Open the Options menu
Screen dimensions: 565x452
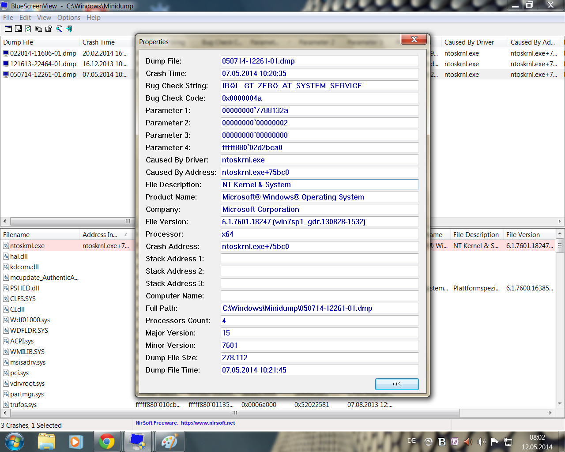click(x=69, y=18)
